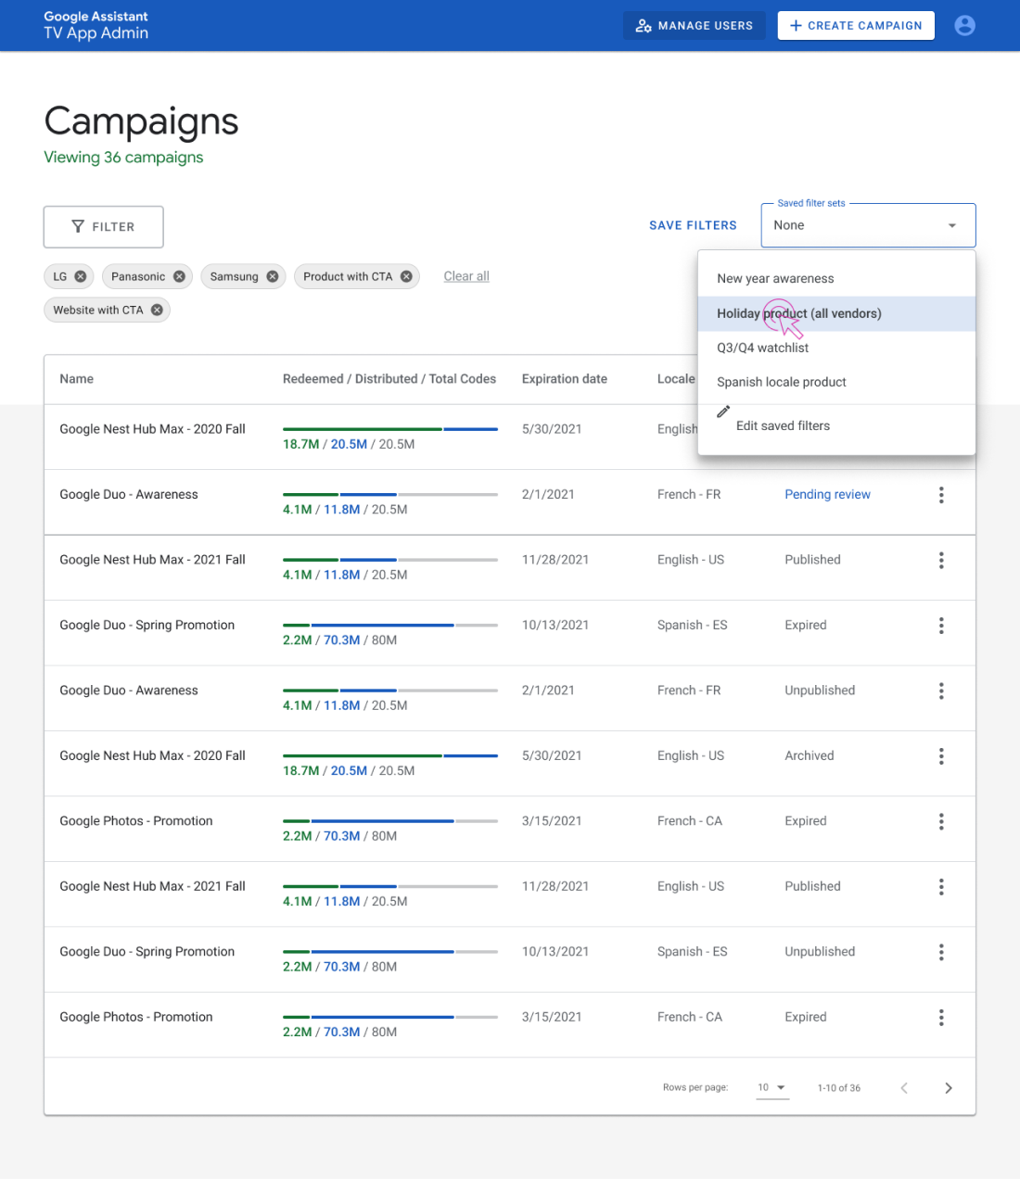The height and width of the screenshot is (1179, 1020).
Task: Click the Viewing 36 campaigns text
Action: point(123,158)
